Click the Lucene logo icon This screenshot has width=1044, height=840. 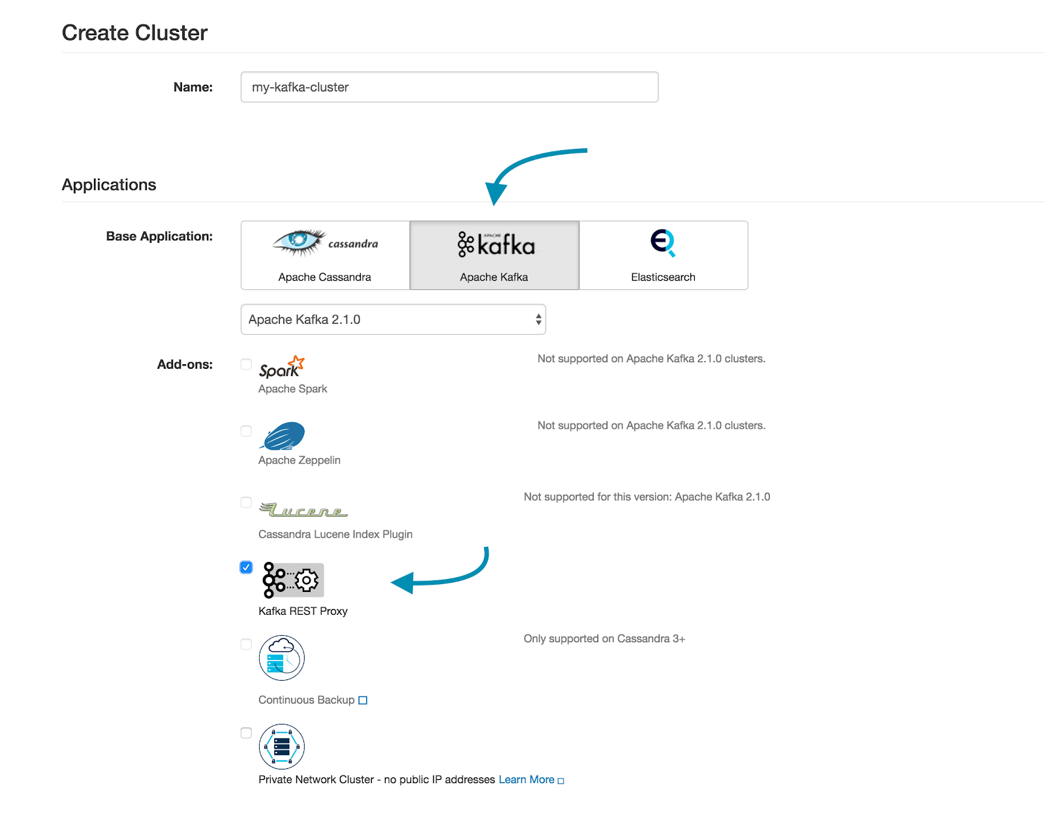(303, 510)
